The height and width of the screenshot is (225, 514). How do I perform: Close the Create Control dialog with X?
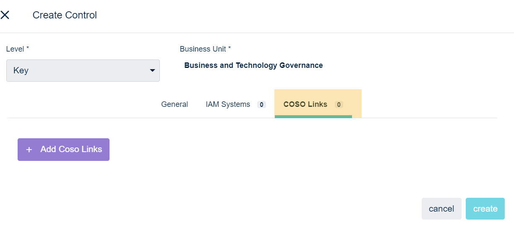coord(5,15)
